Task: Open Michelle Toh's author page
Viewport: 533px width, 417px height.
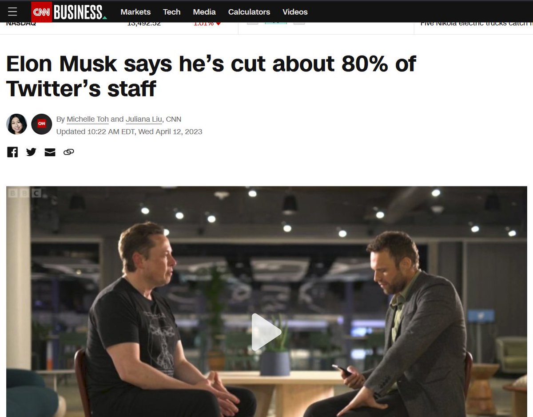Action: pos(88,119)
